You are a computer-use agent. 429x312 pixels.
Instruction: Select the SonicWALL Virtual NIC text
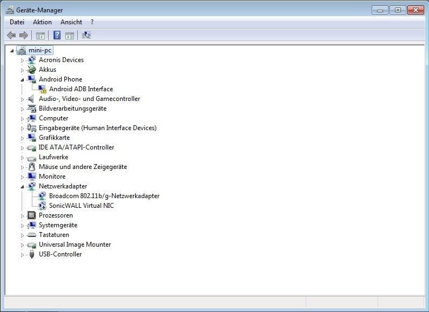(82, 206)
